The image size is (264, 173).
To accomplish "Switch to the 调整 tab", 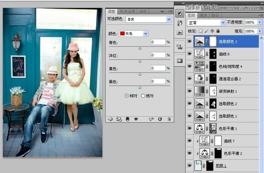I will tap(112, 12).
